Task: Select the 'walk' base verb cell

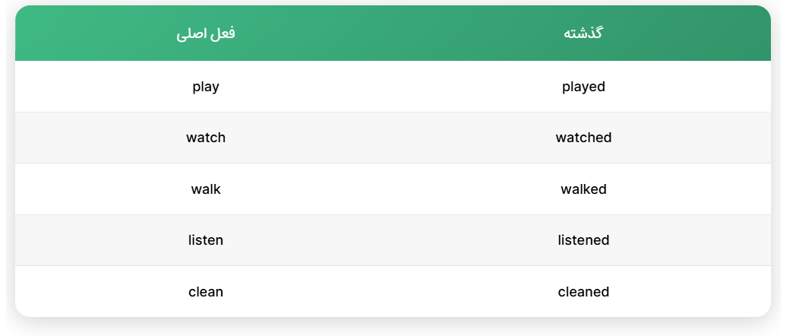Action: point(206,189)
